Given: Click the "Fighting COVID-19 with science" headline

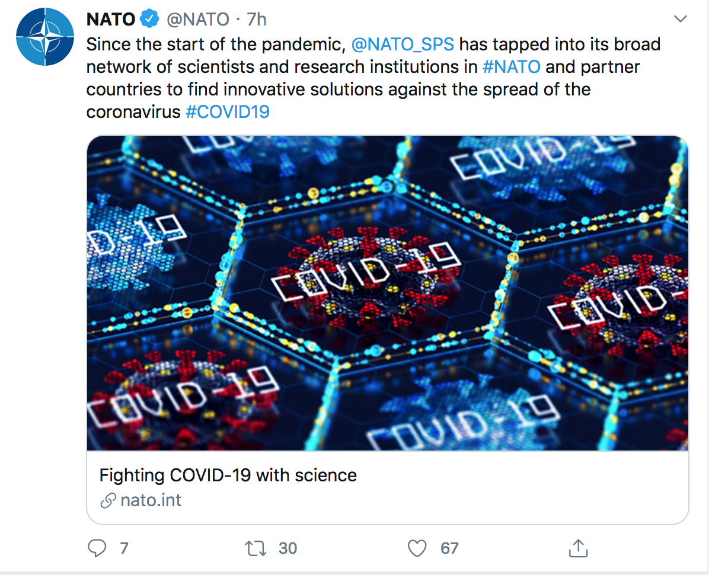Looking at the screenshot, I should [x=228, y=475].
